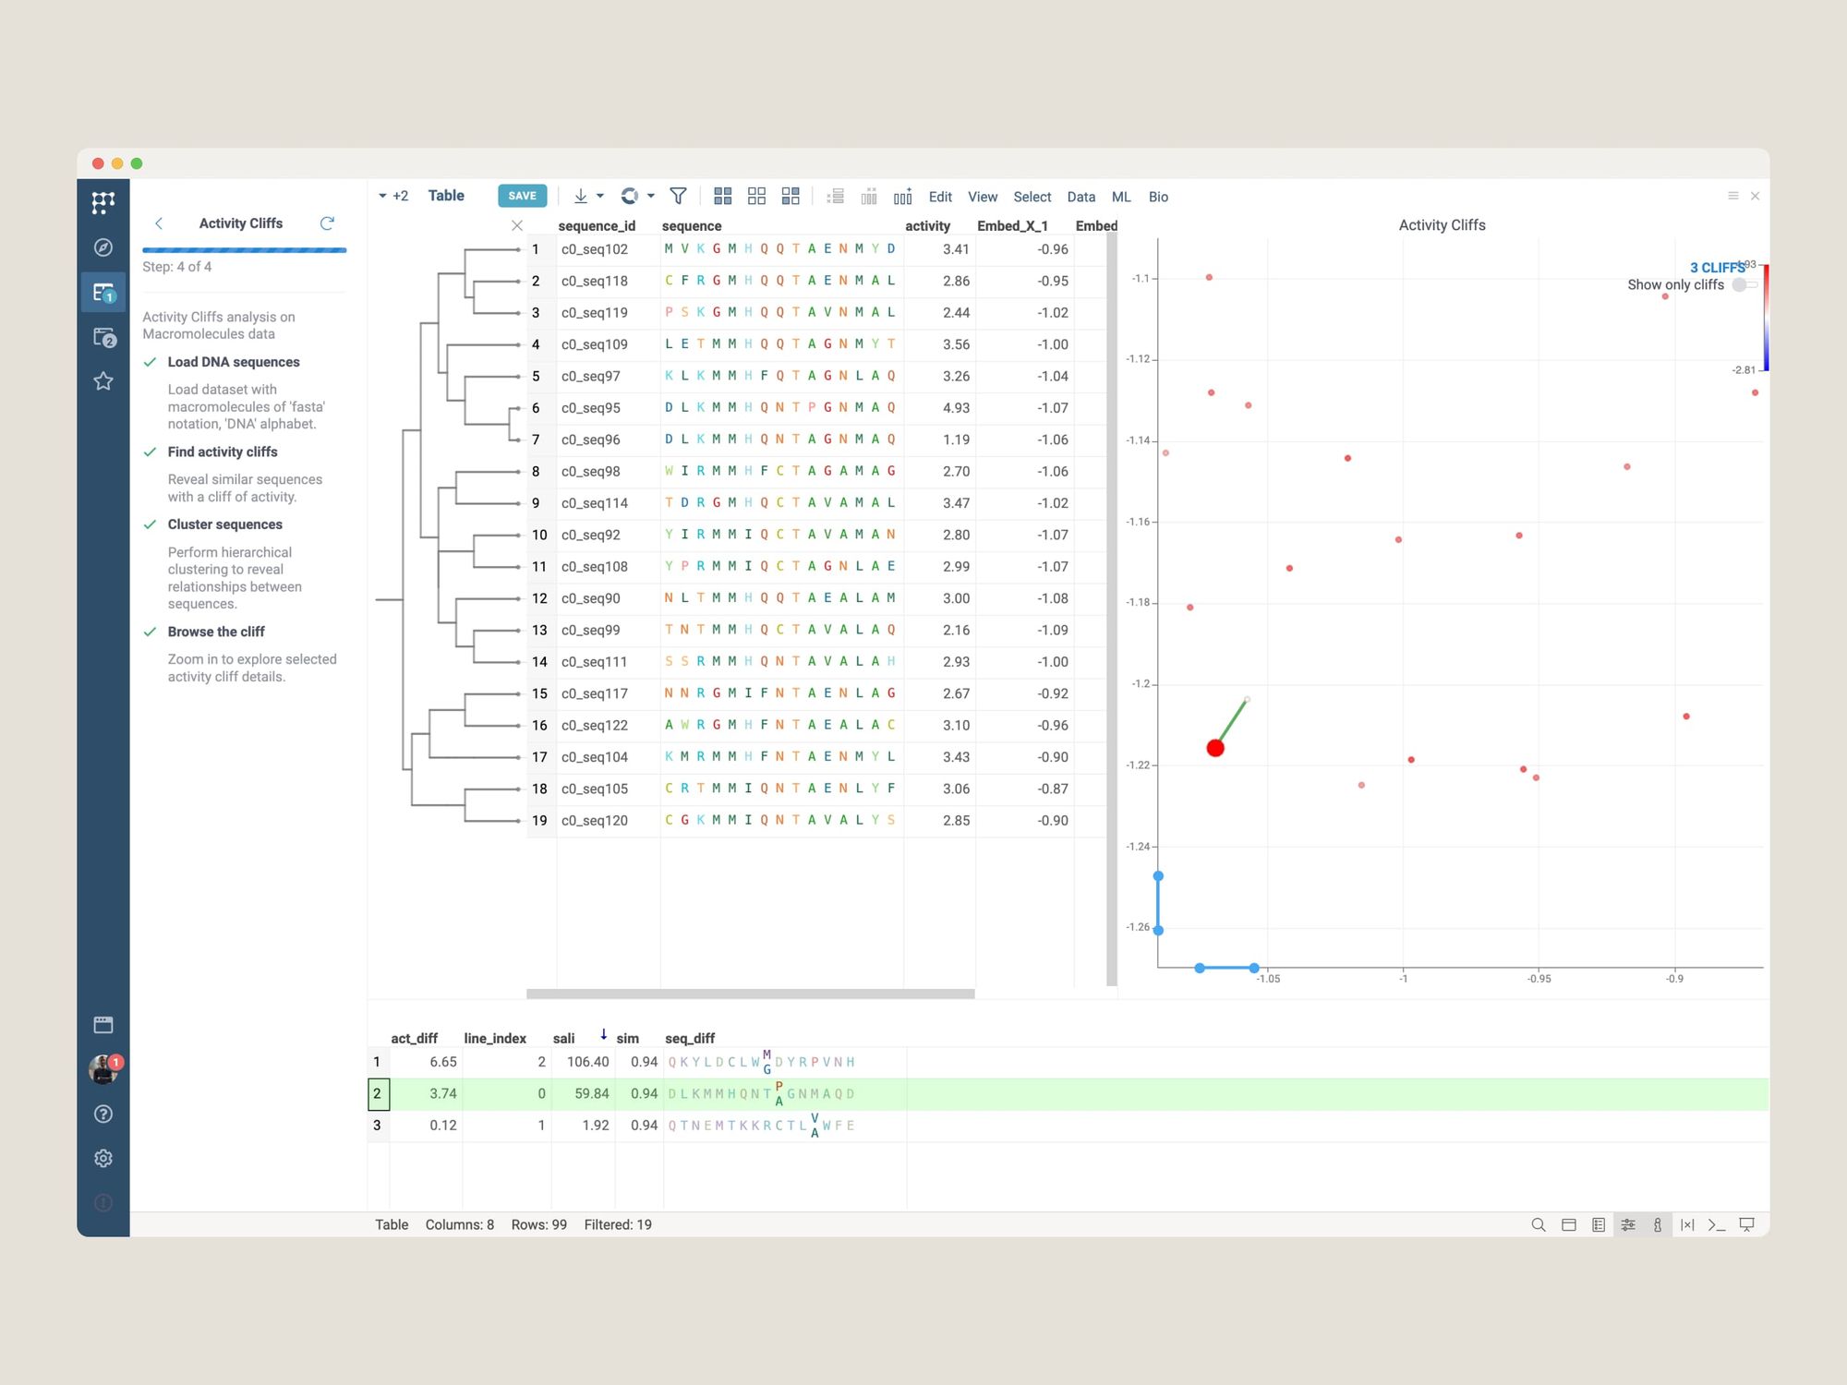Expand the refresh/sync dropdown arrow
Viewport: 1847px width, 1385px height.
tap(651, 196)
